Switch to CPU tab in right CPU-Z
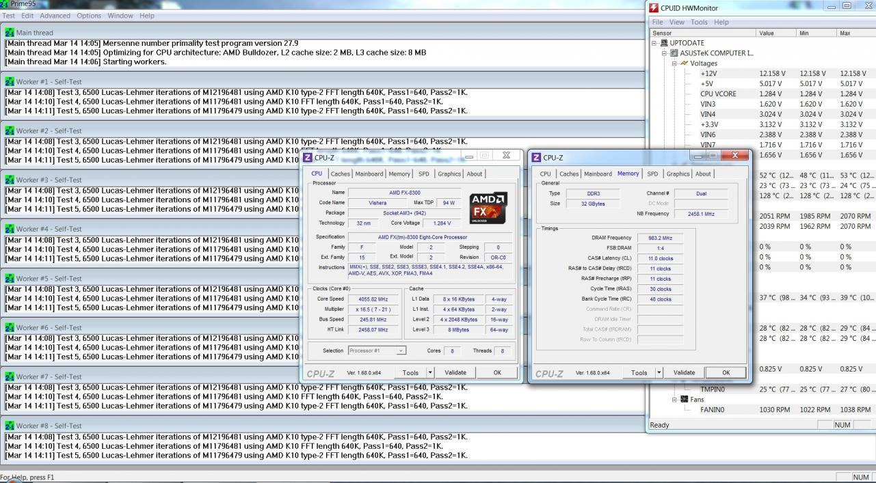876x483 pixels. click(x=546, y=174)
